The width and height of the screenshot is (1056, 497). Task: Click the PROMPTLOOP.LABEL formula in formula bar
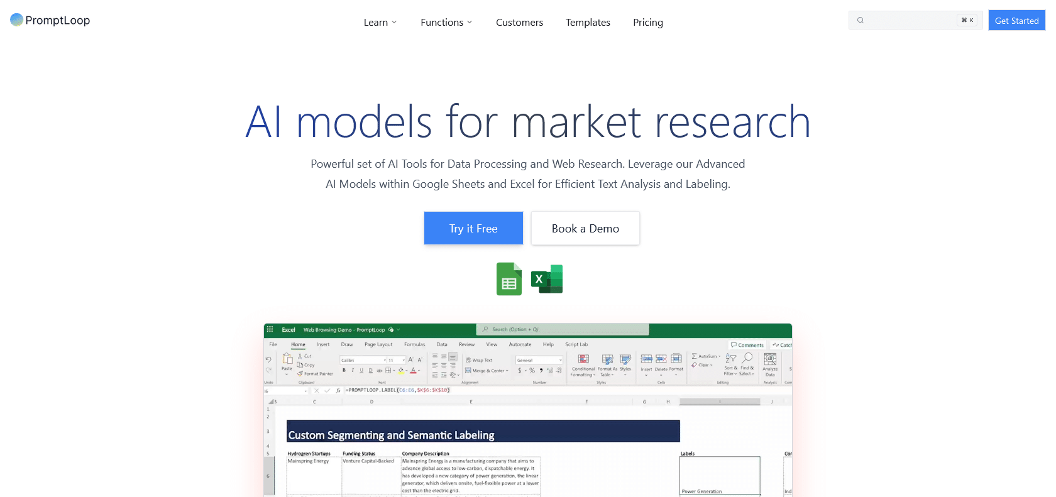398,390
